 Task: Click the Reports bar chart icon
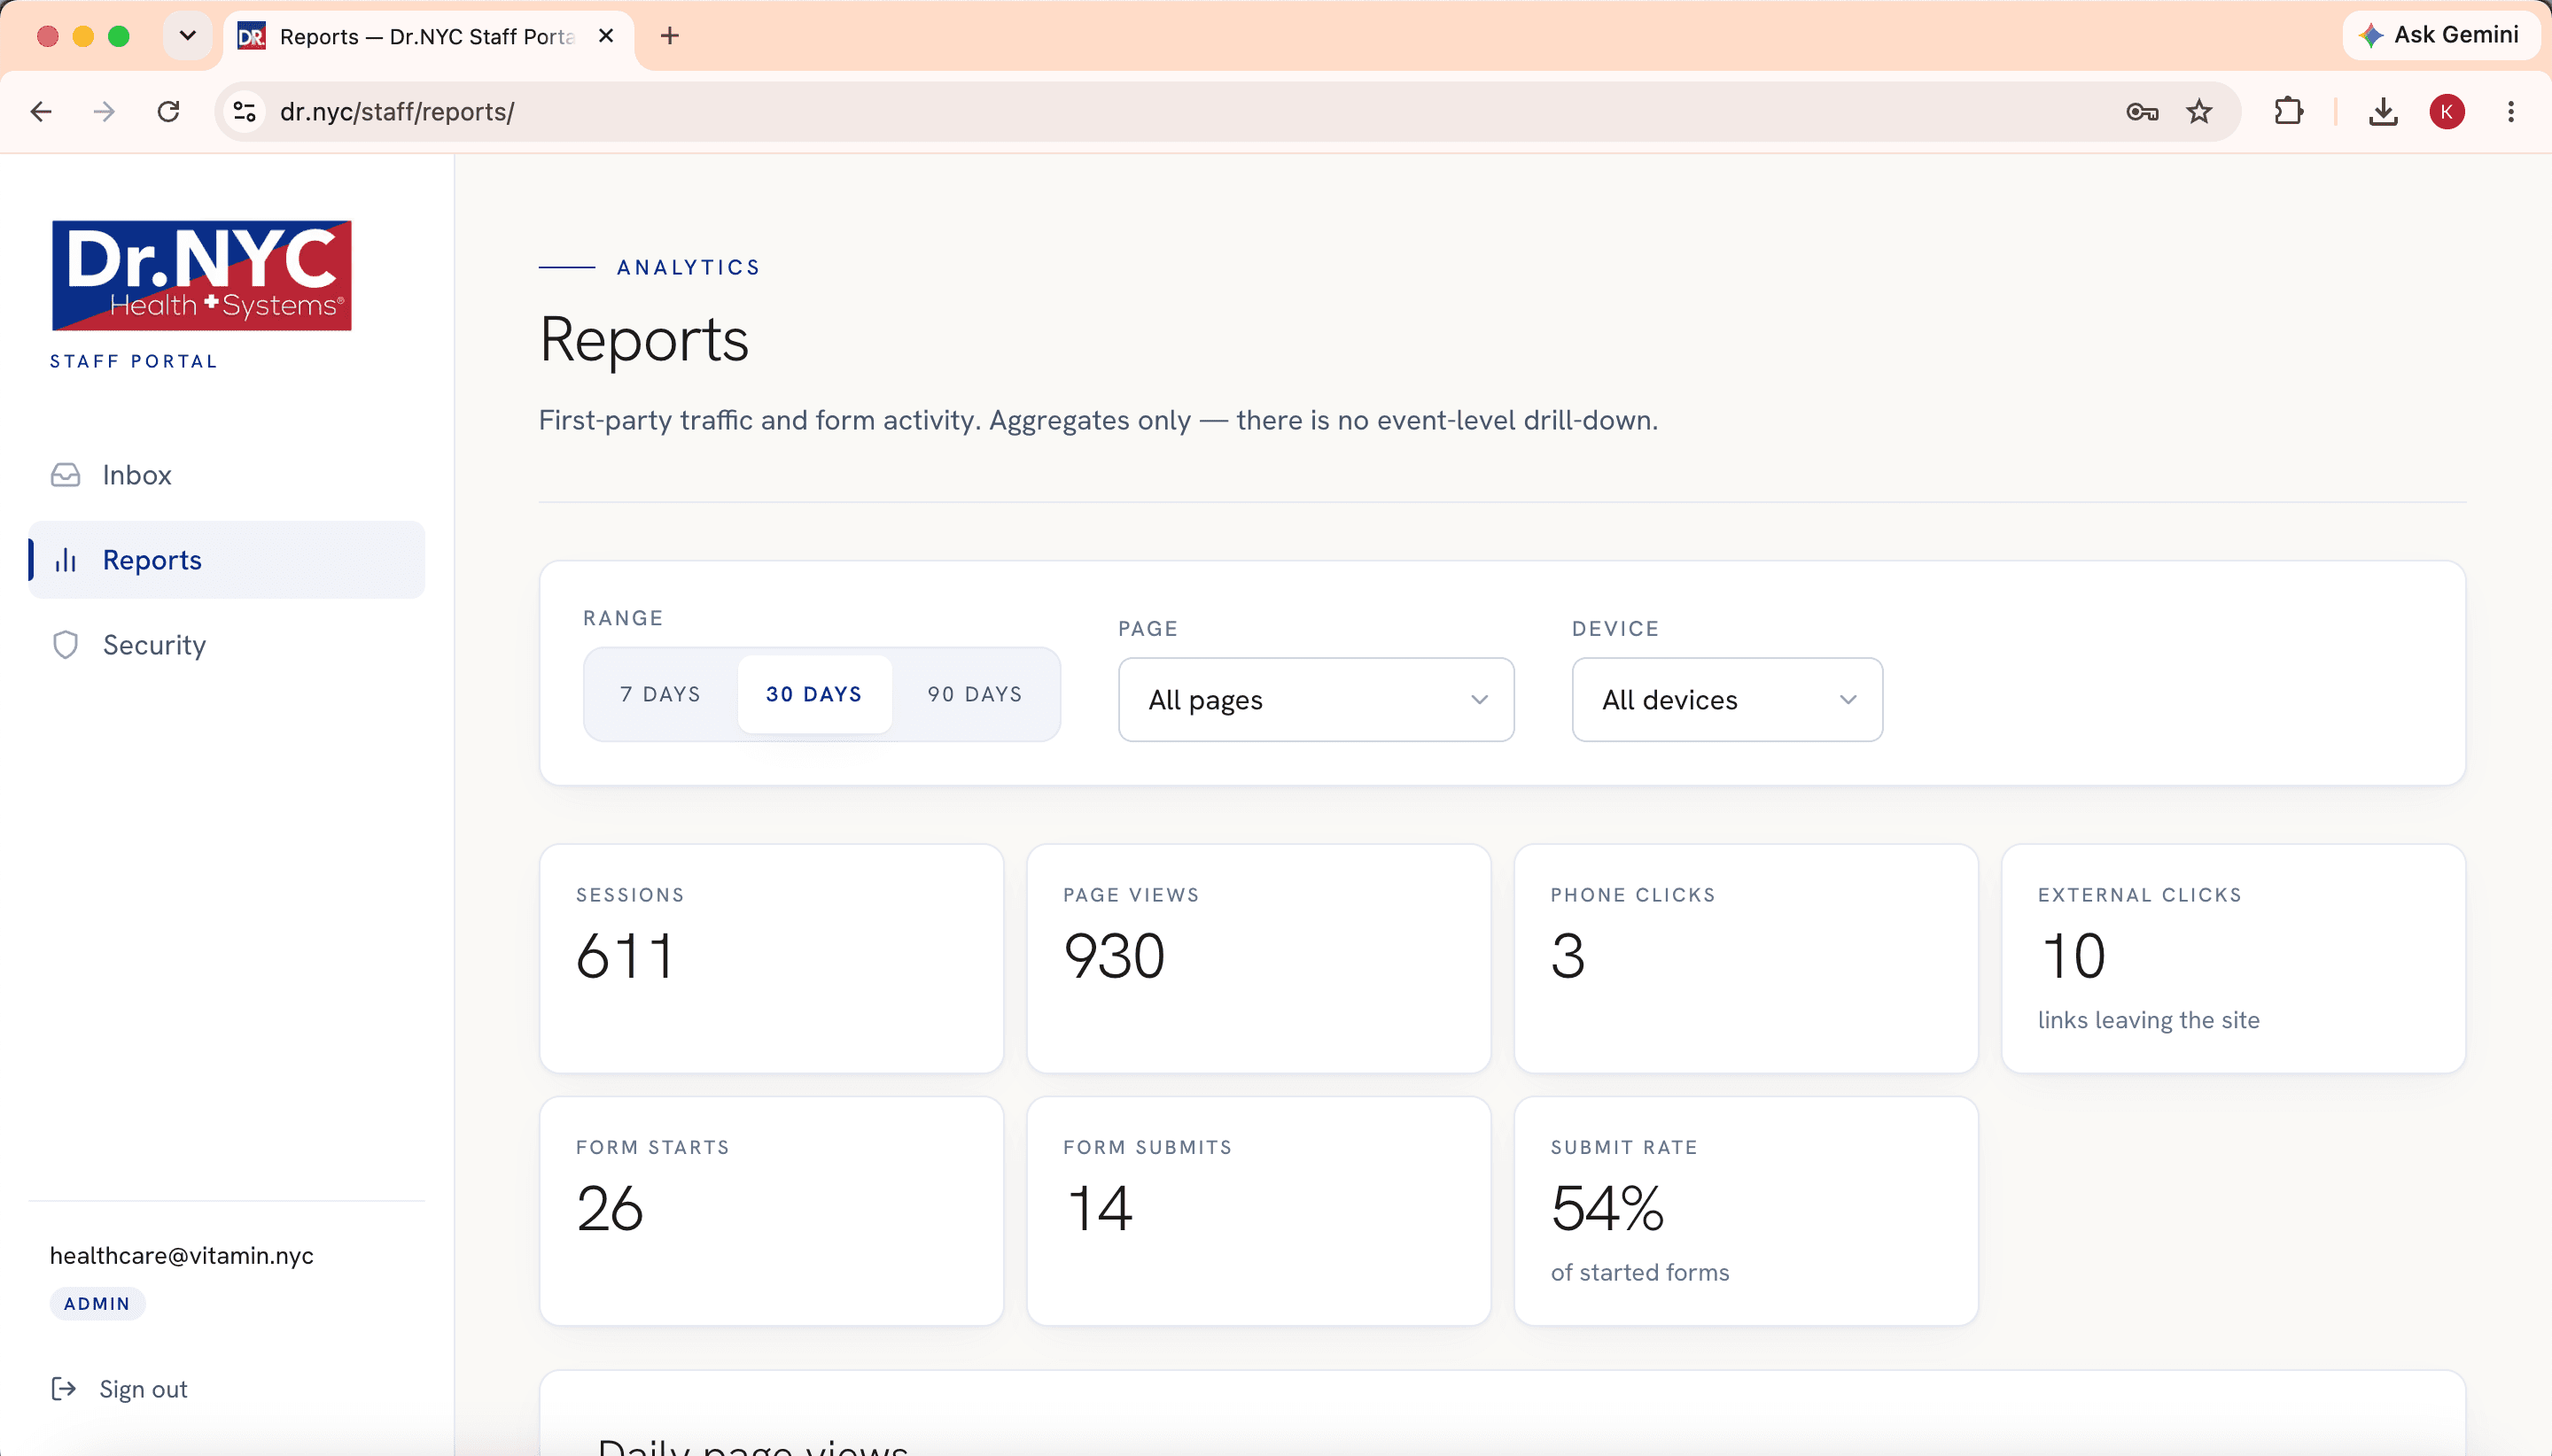[66, 560]
